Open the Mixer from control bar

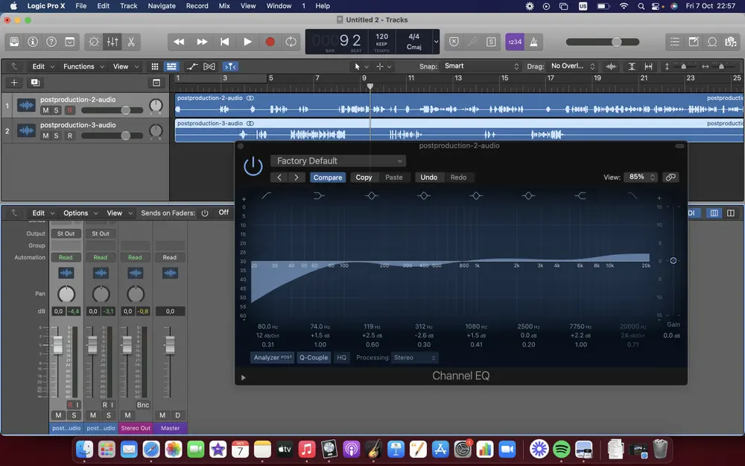(x=112, y=42)
